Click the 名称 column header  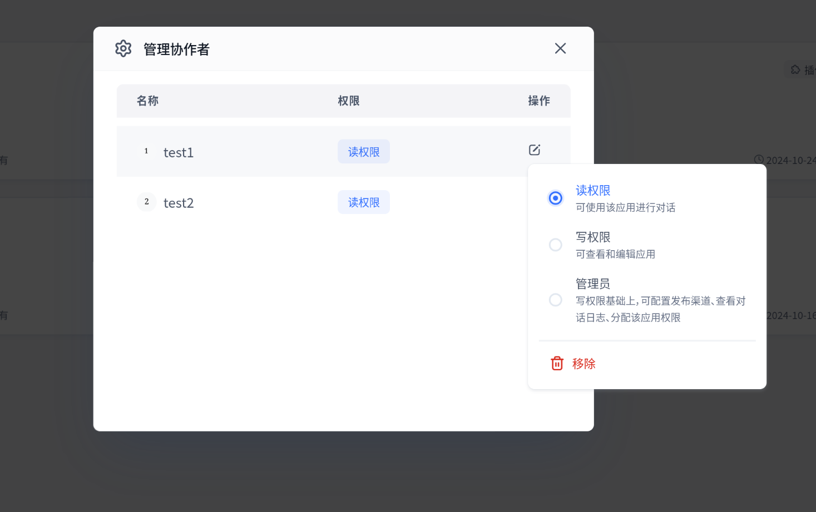tap(147, 101)
